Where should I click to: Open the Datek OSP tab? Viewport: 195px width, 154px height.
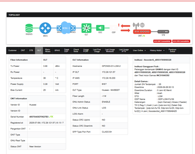point(67,50)
